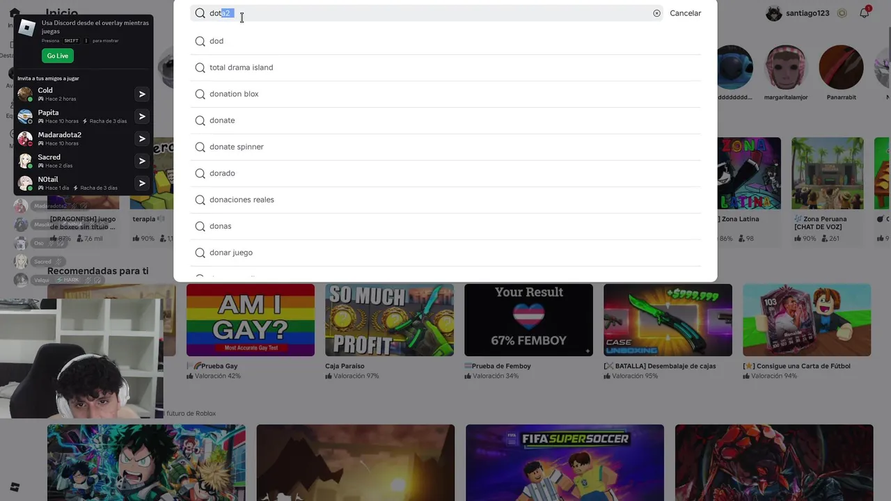
Task: Open the 'Prueba Gay' game thumbnail
Action: 251,320
